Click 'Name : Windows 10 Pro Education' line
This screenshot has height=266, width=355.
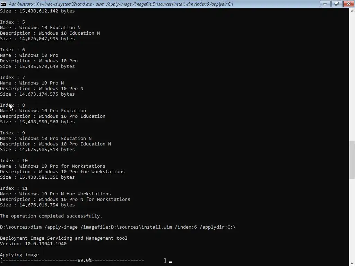[43, 110]
